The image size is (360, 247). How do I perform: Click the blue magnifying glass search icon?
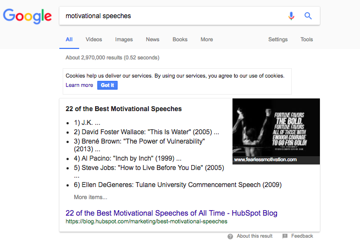point(308,16)
